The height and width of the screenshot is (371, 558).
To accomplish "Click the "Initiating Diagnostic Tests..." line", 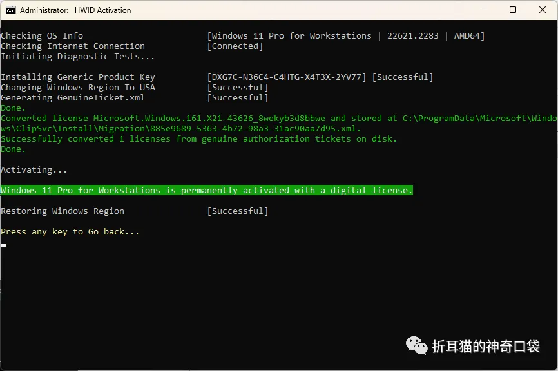I will pyautogui.click(x=77, y=57).
